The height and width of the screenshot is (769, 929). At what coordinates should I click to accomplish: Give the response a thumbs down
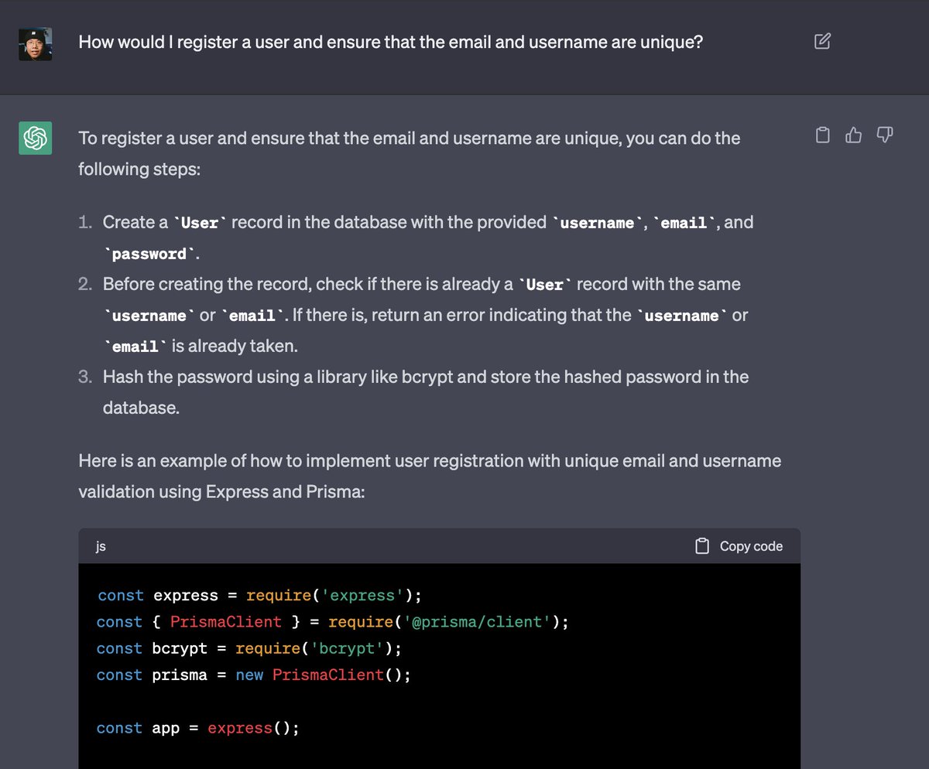pos(885,135)
